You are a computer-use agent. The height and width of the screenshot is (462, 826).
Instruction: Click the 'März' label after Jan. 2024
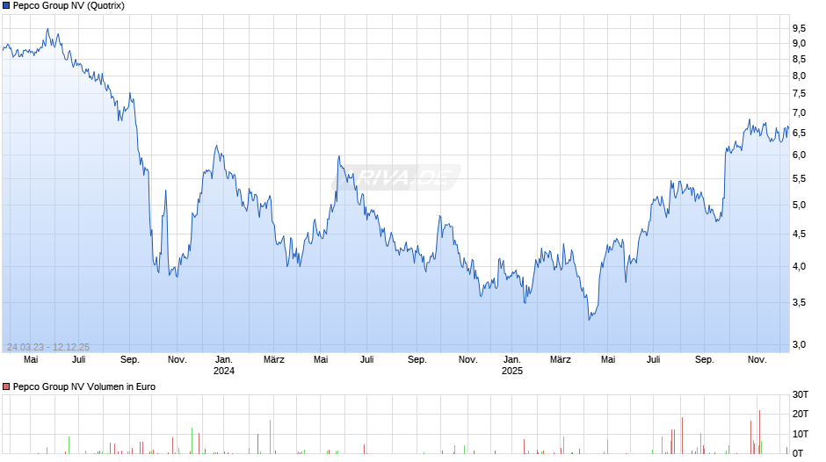coord(274,360)
